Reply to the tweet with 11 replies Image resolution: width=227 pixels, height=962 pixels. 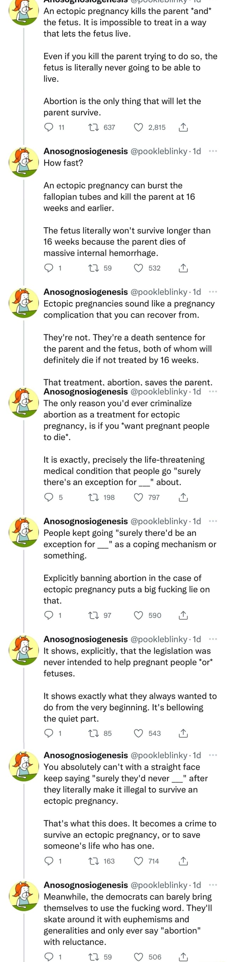(49, 127)
